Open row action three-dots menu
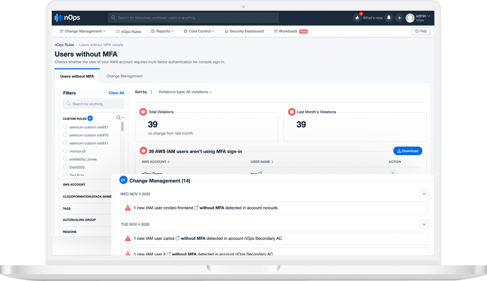This screenshot has height=281, width=487. point(393,173)
